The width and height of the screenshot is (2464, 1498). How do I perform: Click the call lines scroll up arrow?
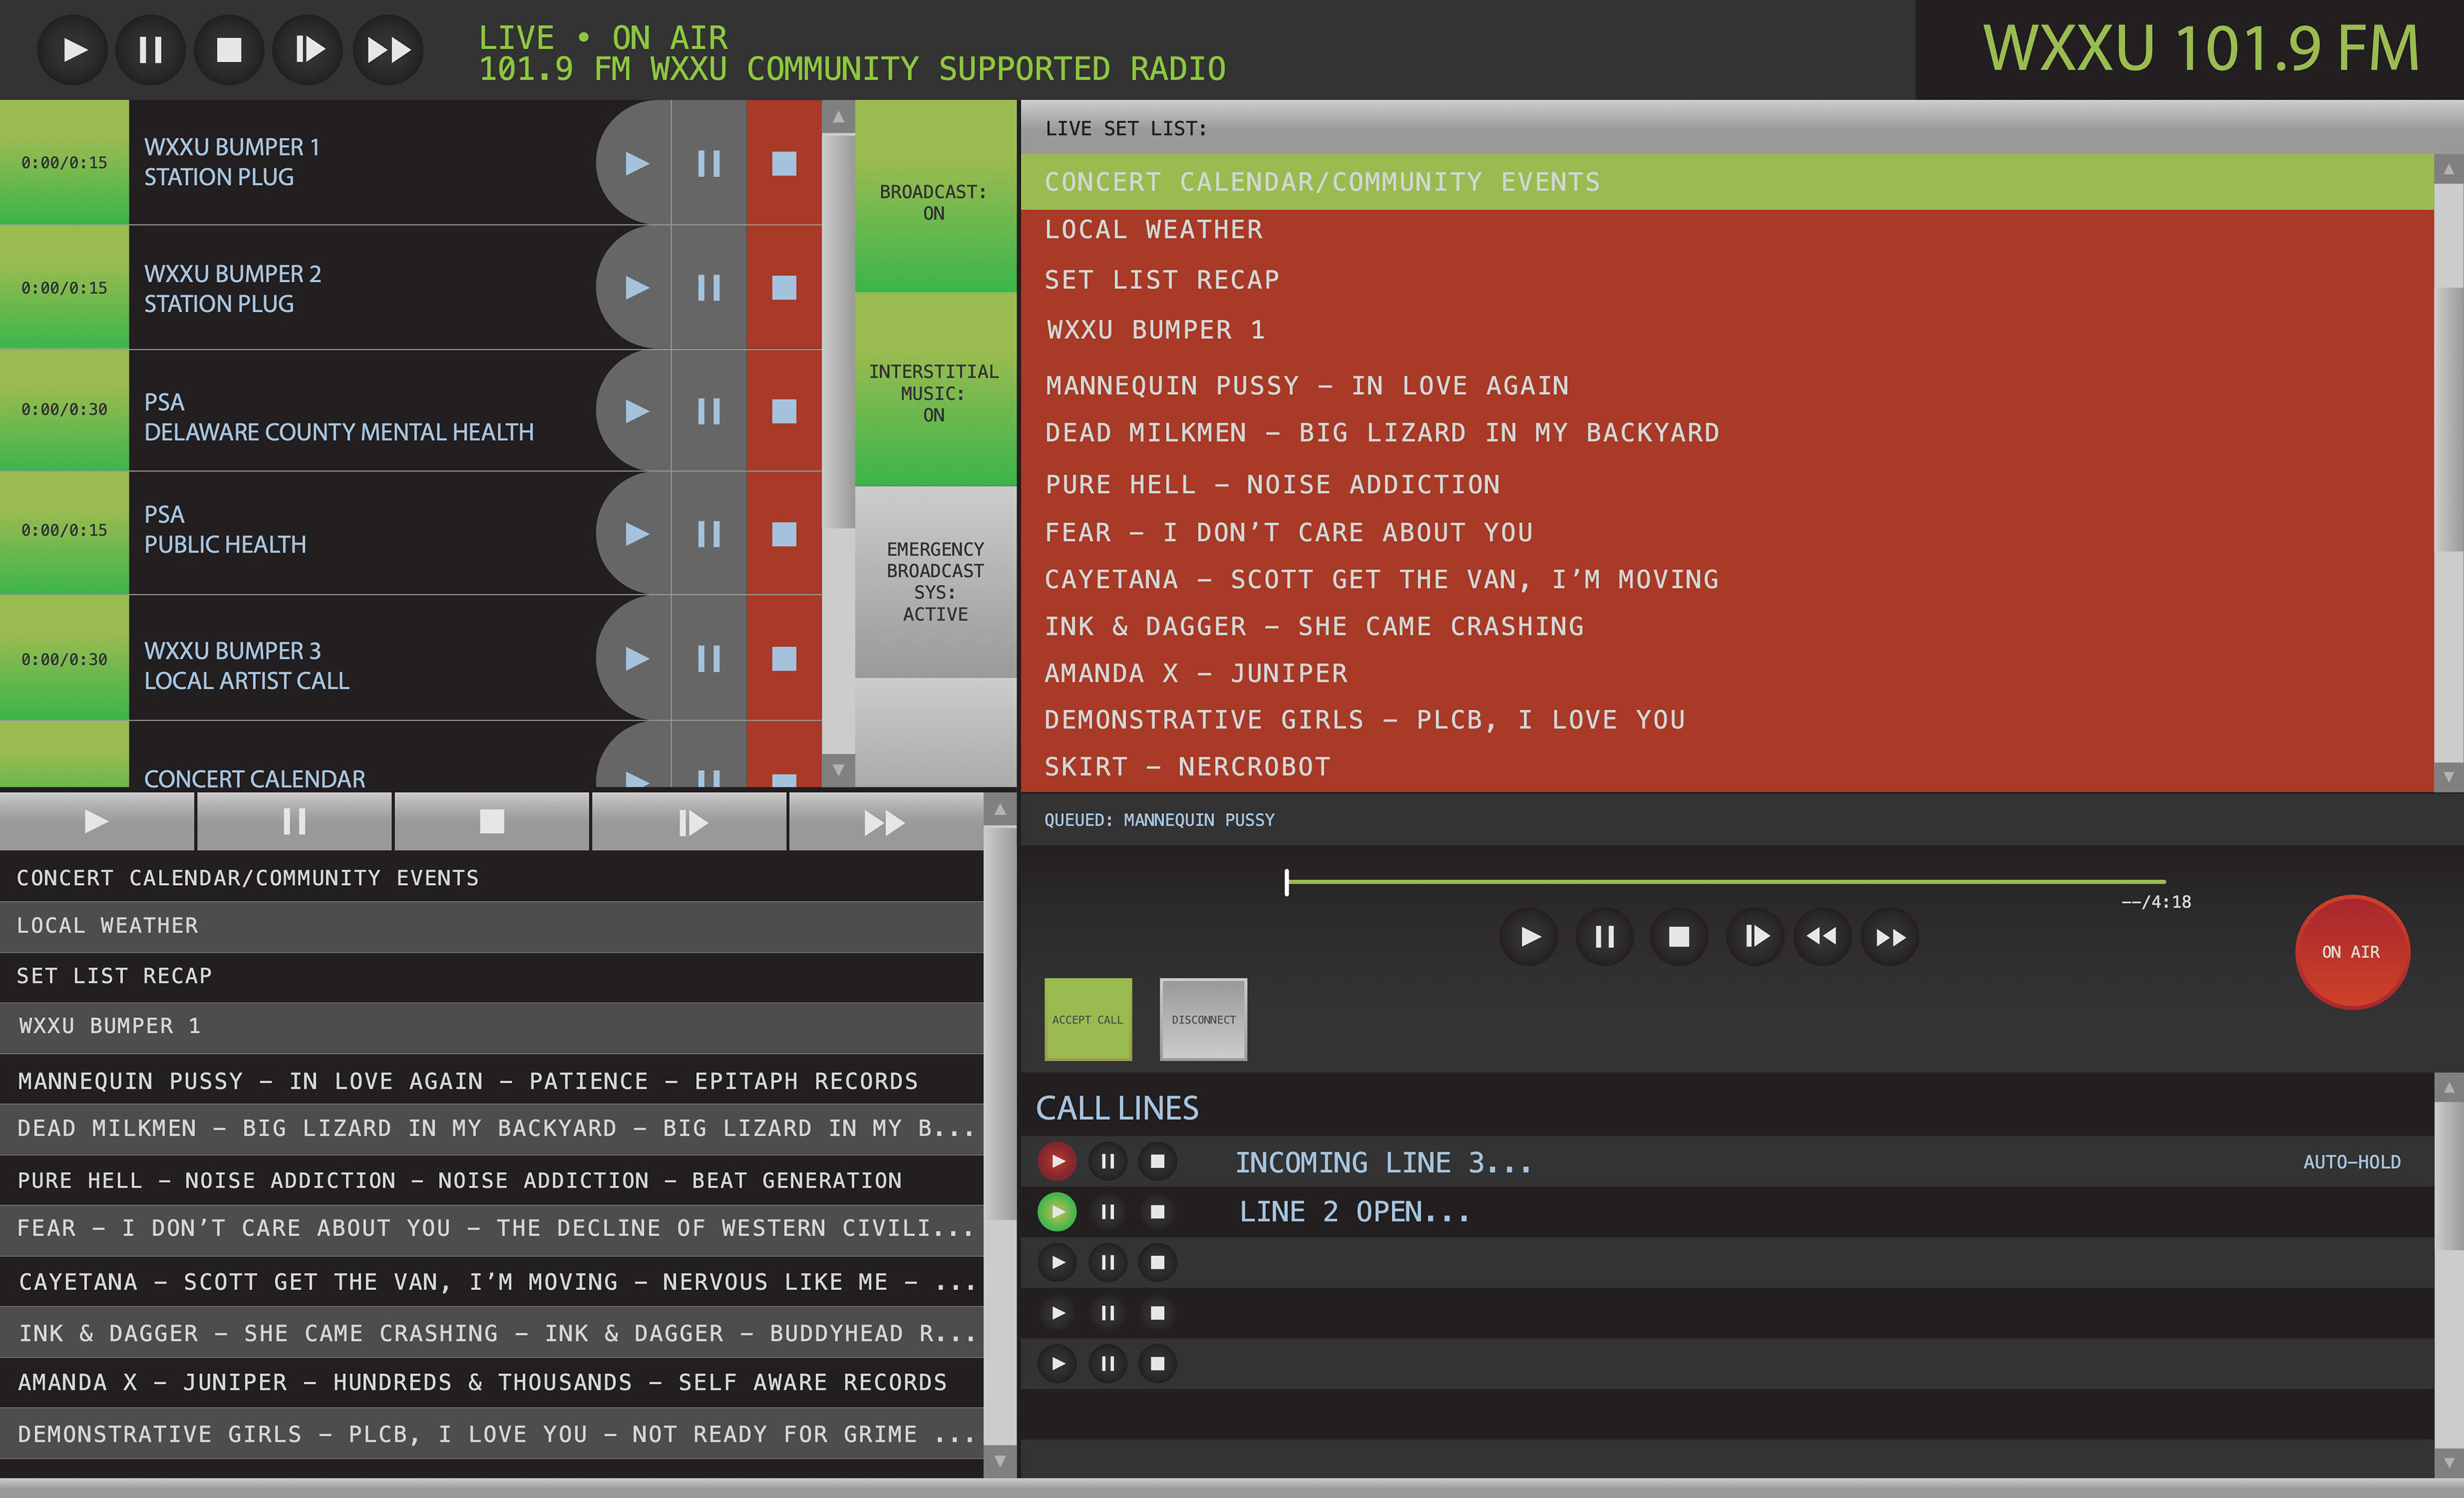(2448, 1087)
